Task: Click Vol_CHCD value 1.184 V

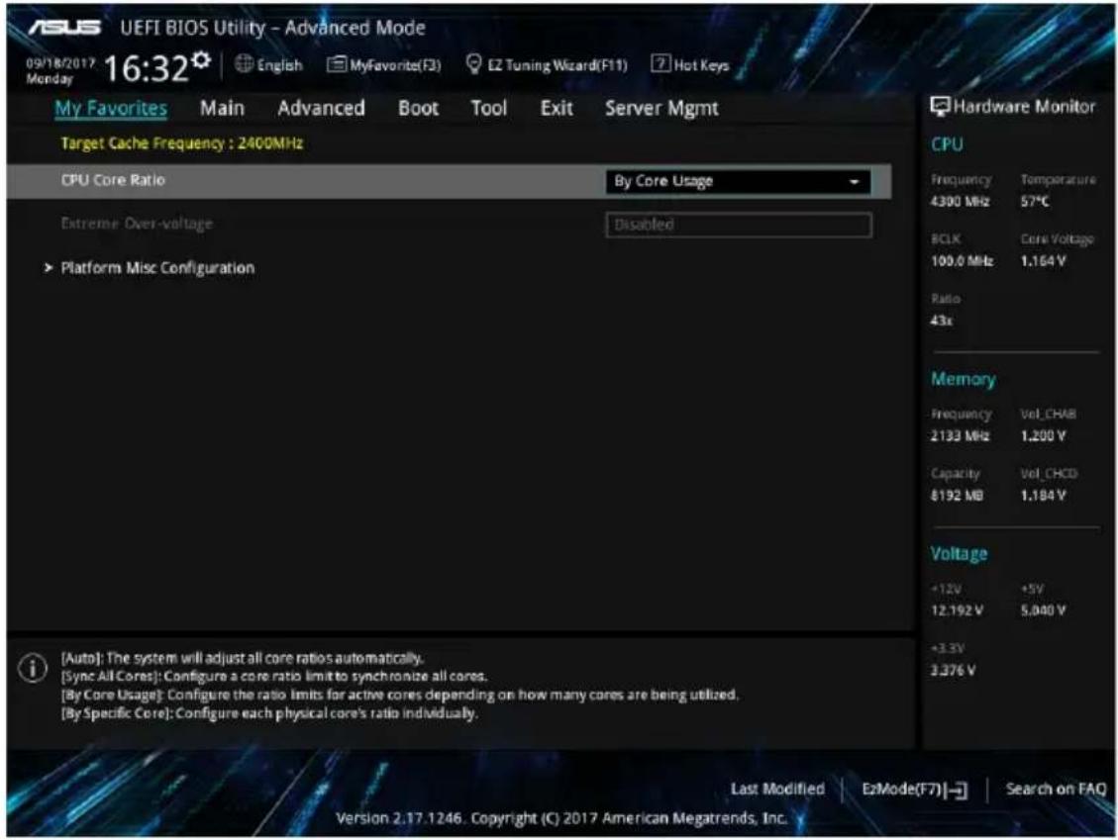Action: (x=1043, y=496)
